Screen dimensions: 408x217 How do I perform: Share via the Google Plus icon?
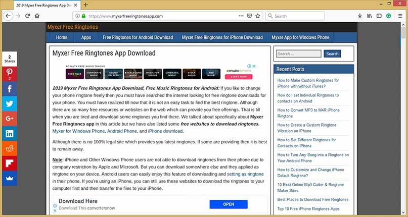(x=9, y=119)
